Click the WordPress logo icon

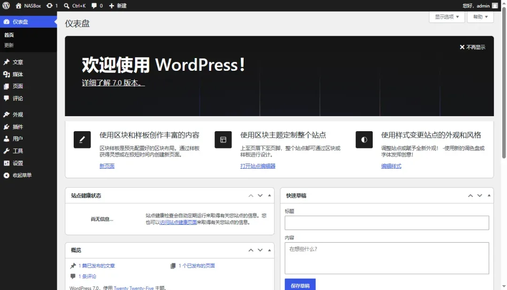point(6,6)
